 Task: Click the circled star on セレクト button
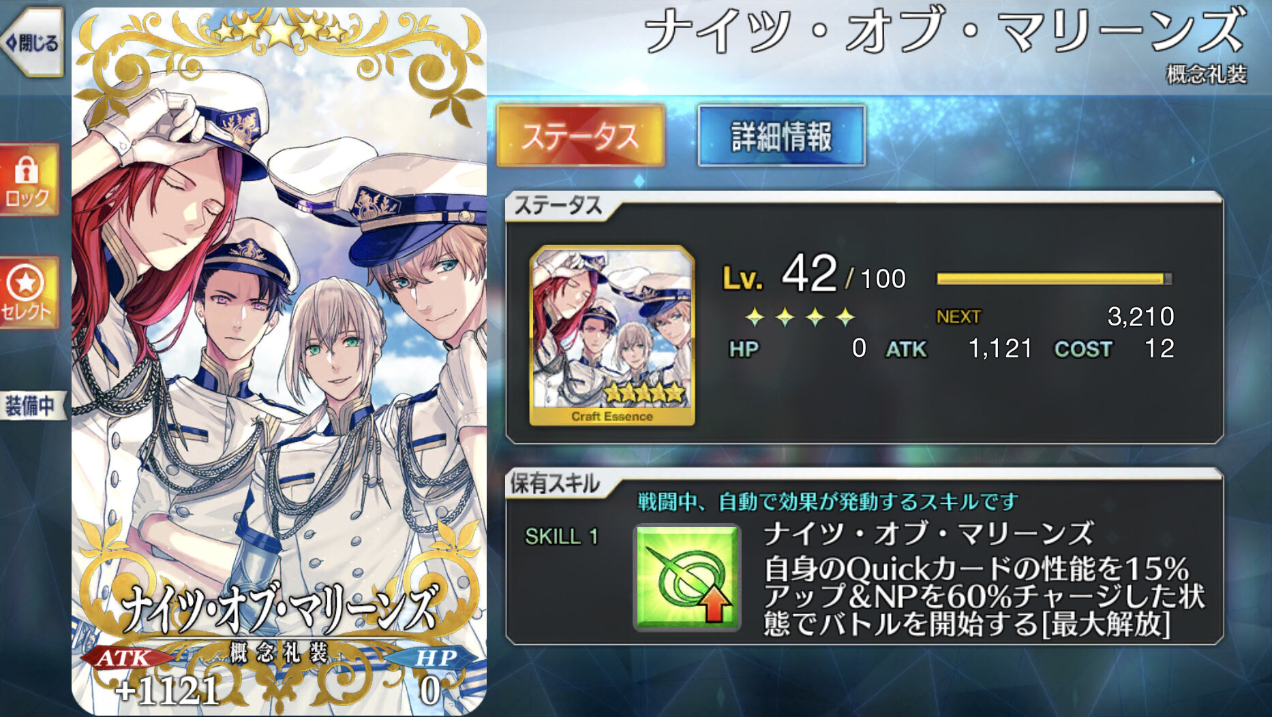(25, 282)
